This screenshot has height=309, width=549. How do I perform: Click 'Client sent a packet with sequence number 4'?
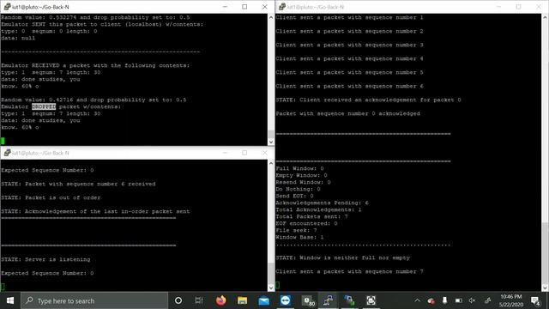349,58
